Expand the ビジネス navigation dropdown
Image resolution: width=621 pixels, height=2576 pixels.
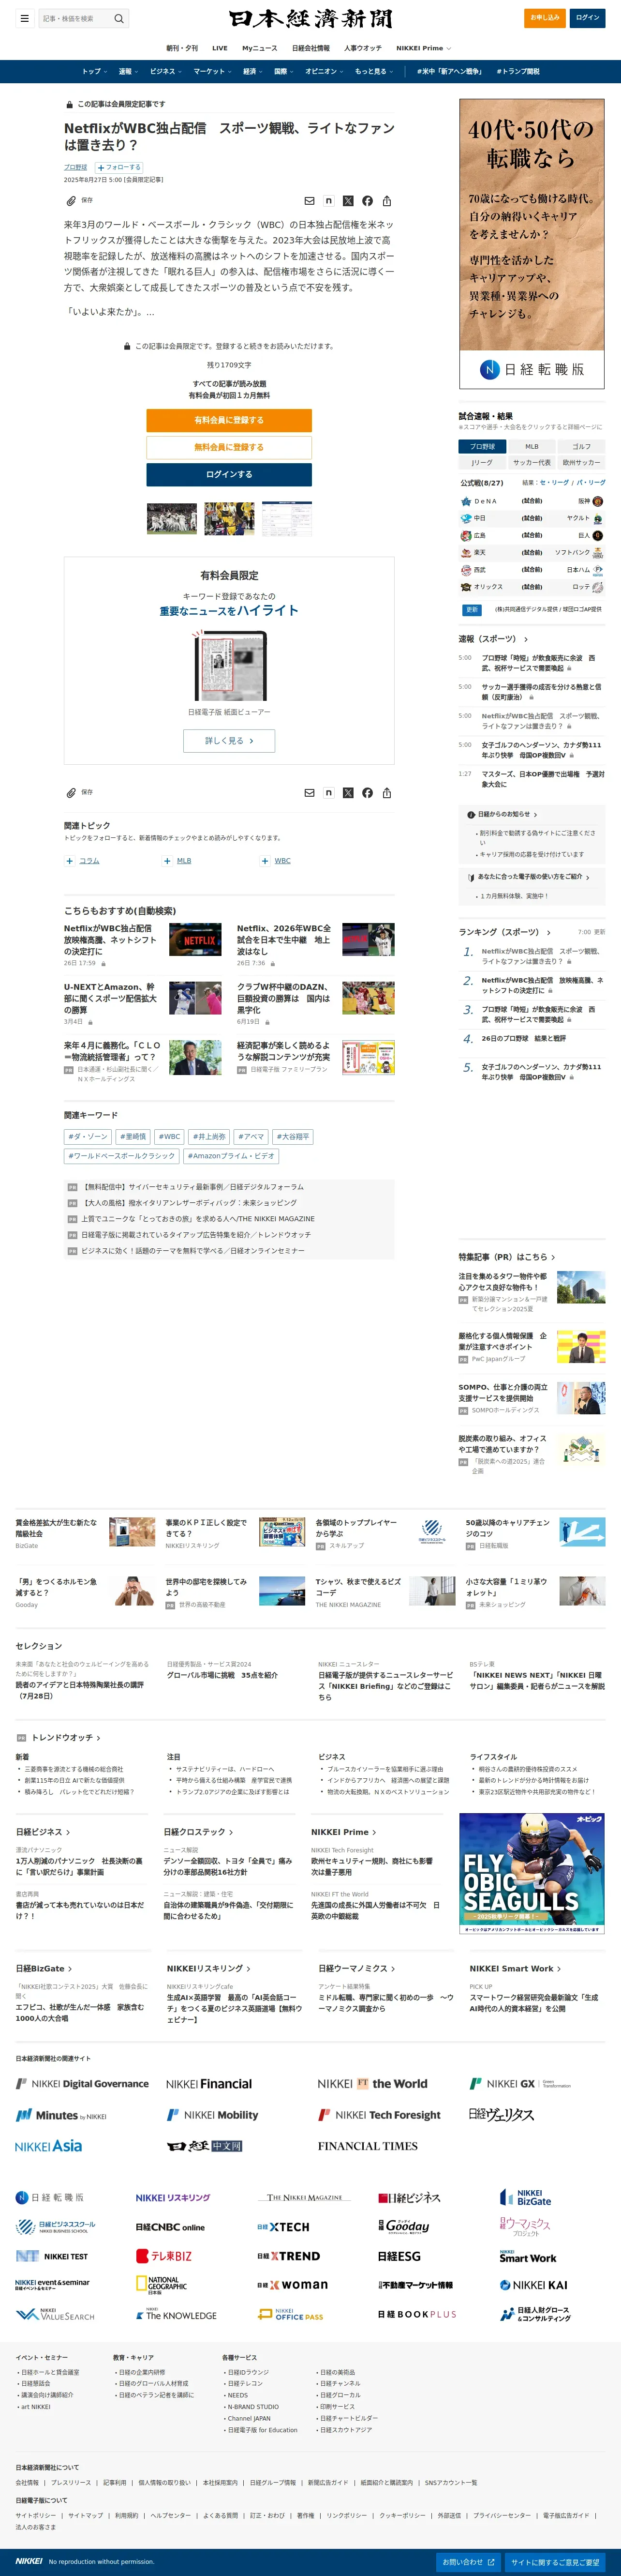pos(166,71)
